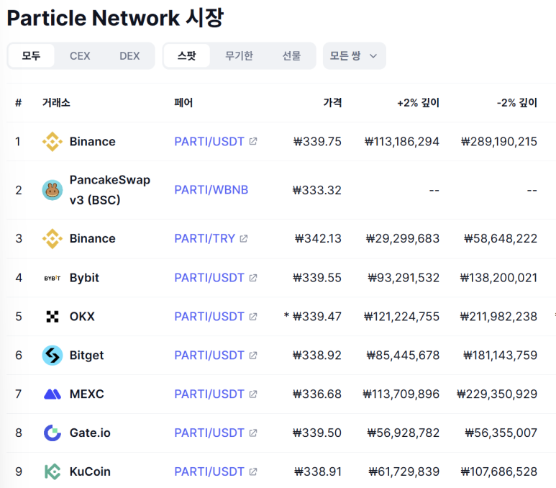Click the PancakeSwap bunny logo
The width and height of the screenshot is (556, 488).
[x=53, y=190]
